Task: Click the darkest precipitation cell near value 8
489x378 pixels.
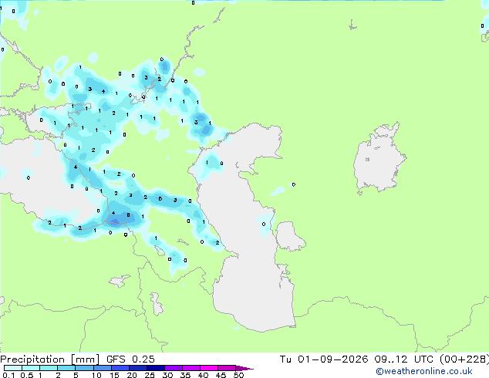Action: [x=115, y=221]
